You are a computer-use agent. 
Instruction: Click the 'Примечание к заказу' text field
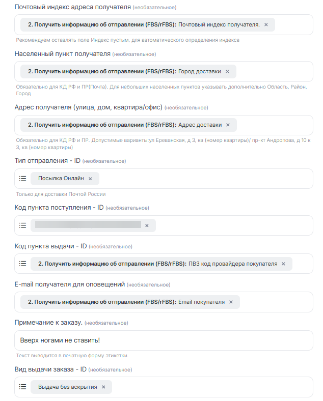163,340
